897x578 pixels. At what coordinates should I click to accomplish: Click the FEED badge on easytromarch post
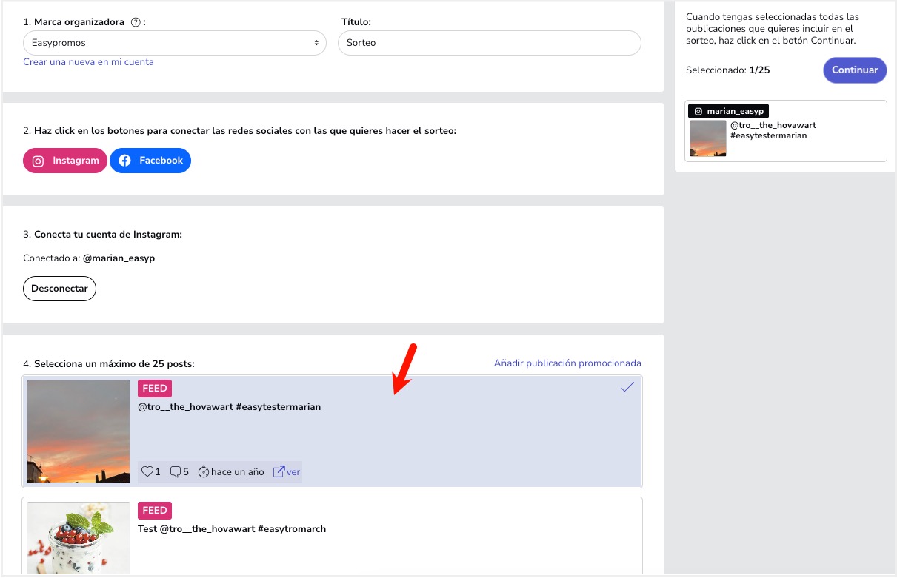(155, 511)
